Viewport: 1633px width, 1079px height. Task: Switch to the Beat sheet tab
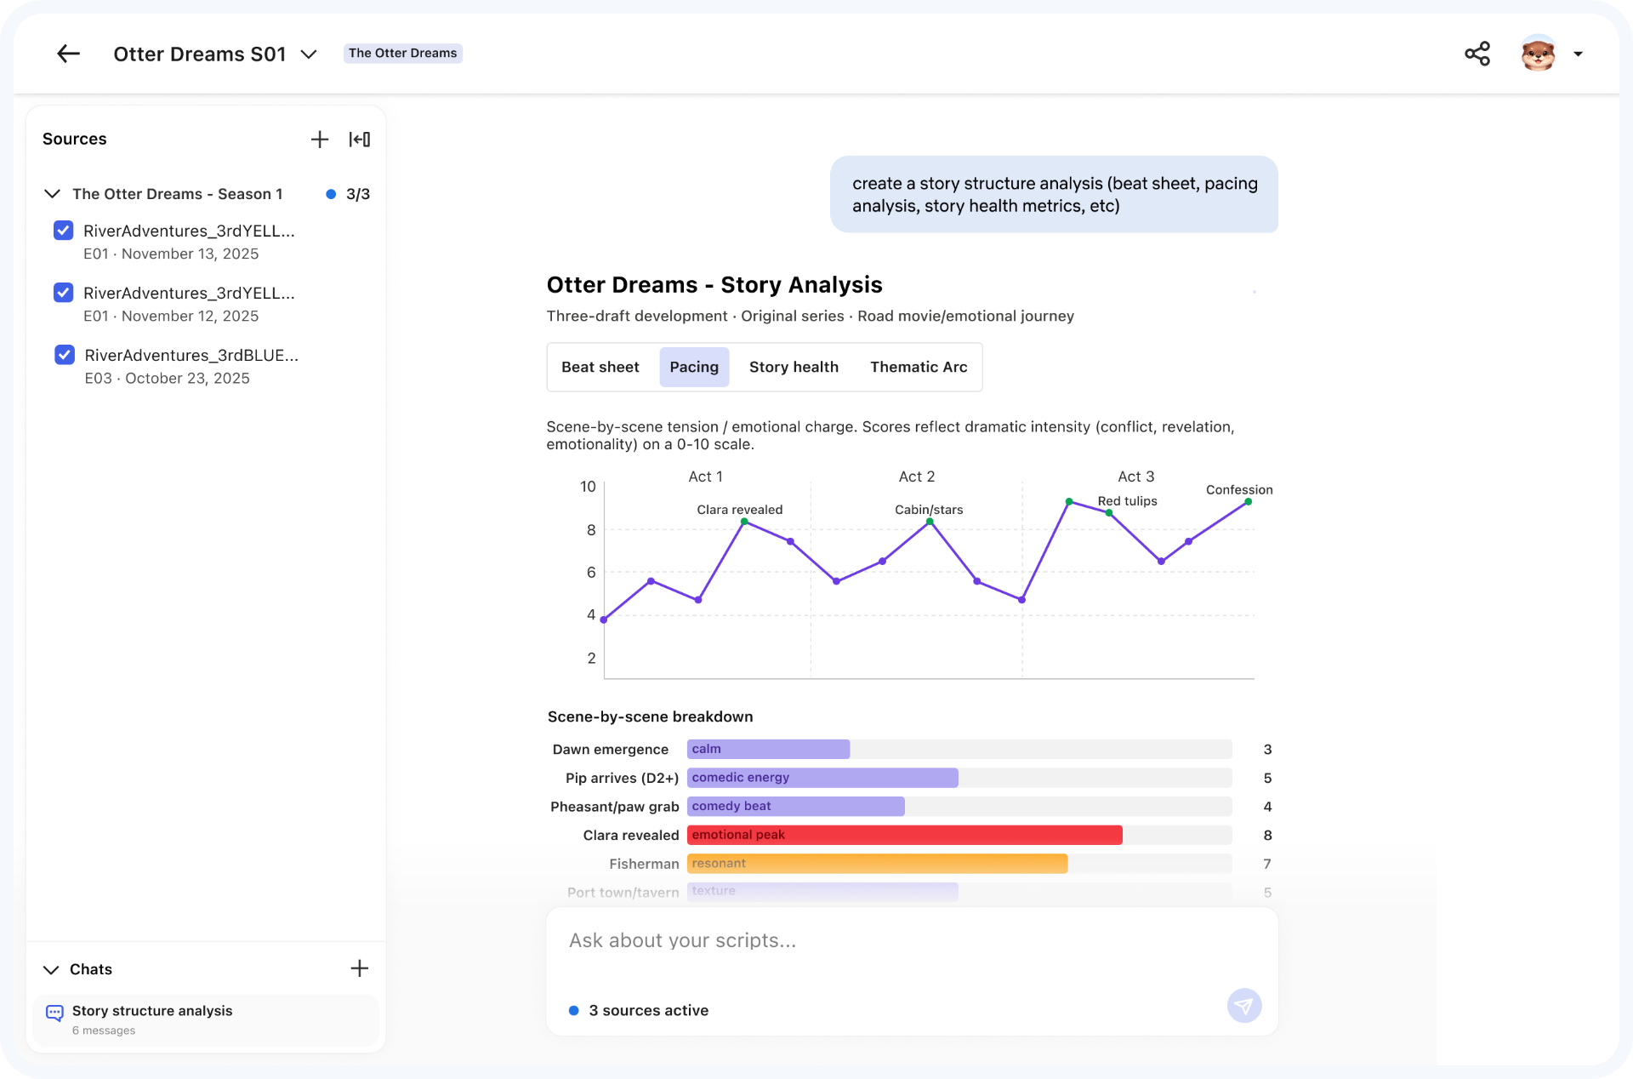600,367
